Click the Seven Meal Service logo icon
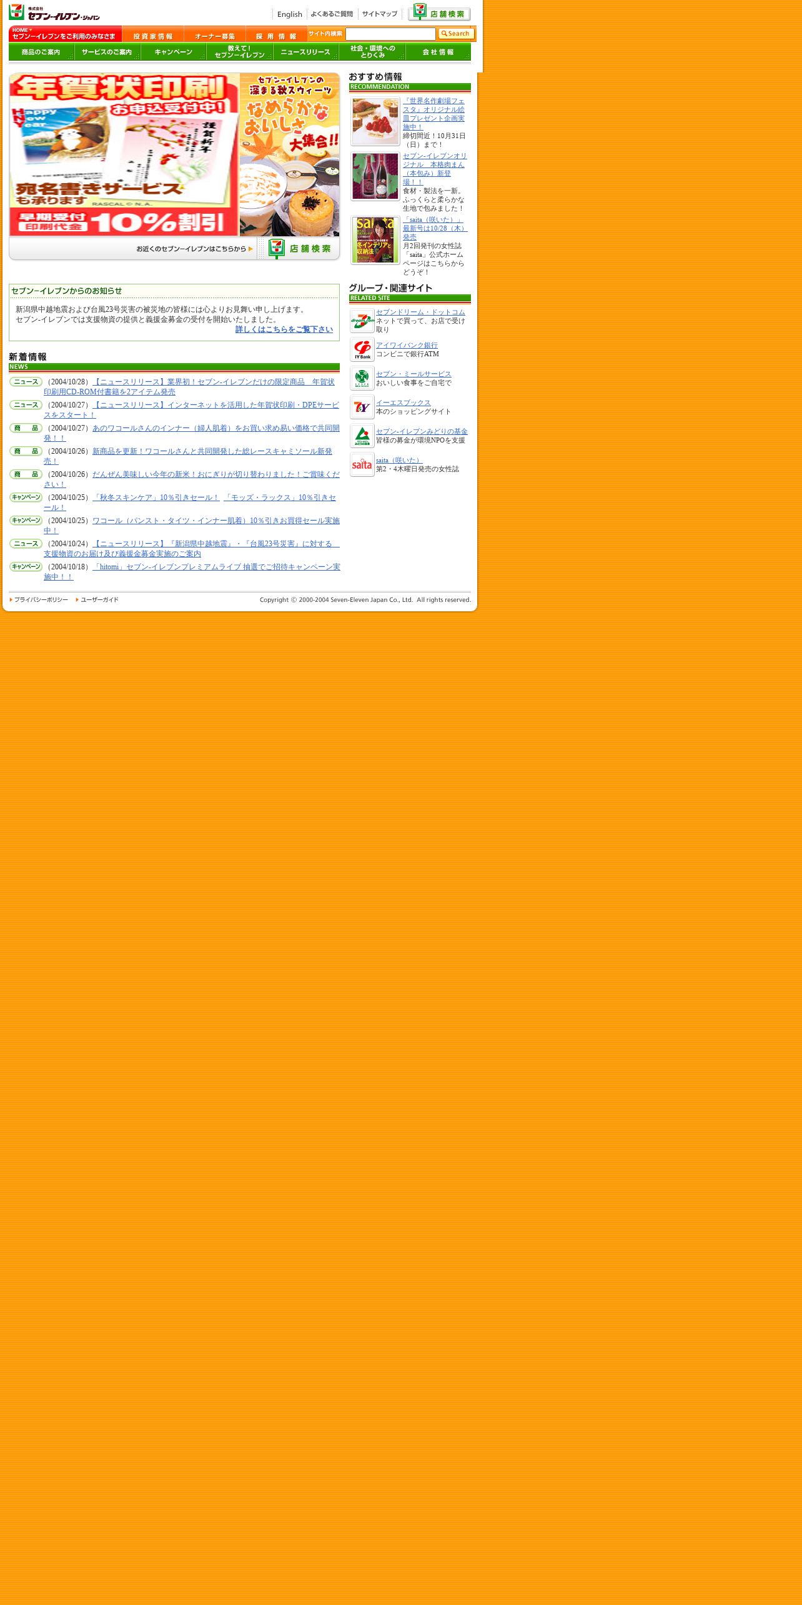 click(362, 378)
